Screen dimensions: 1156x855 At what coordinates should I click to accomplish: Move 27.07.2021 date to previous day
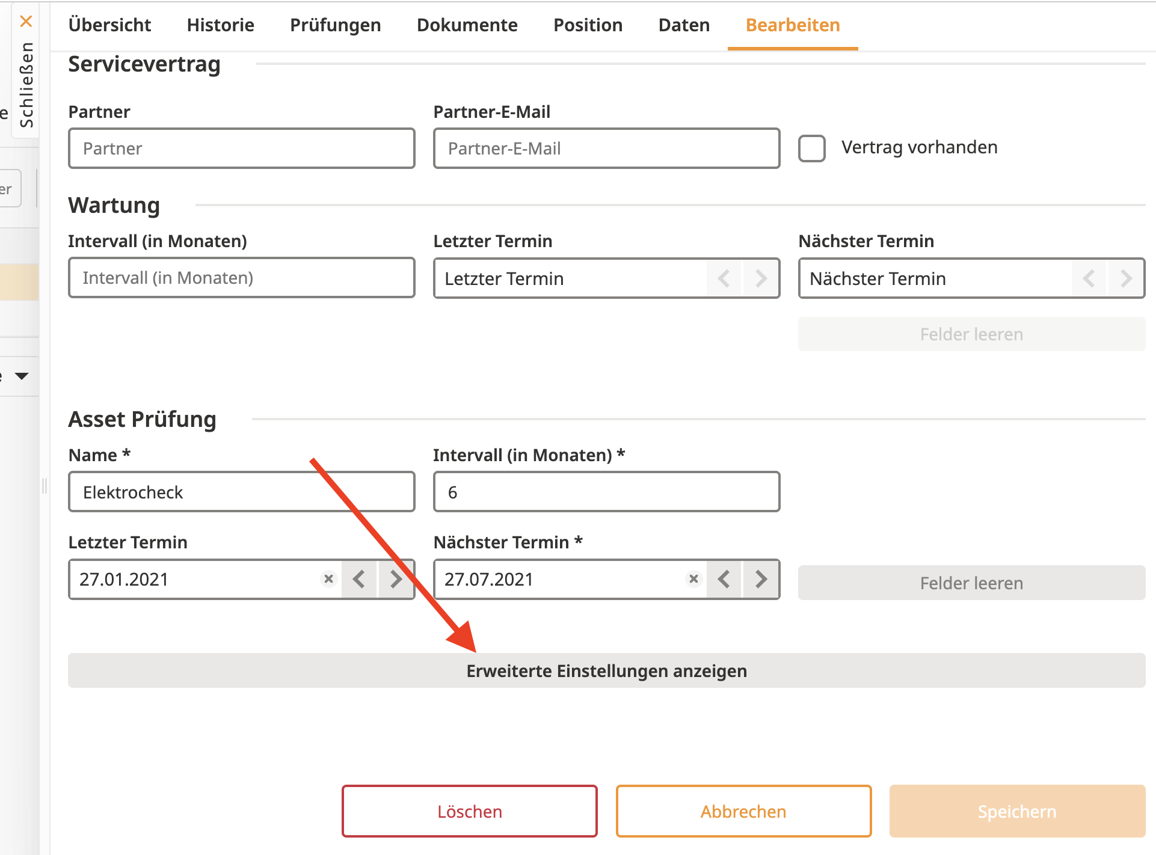click(x=724, y=579)
